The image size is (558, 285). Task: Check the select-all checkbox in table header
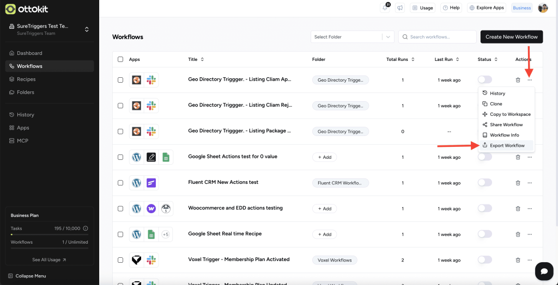(x=120, y=59)
